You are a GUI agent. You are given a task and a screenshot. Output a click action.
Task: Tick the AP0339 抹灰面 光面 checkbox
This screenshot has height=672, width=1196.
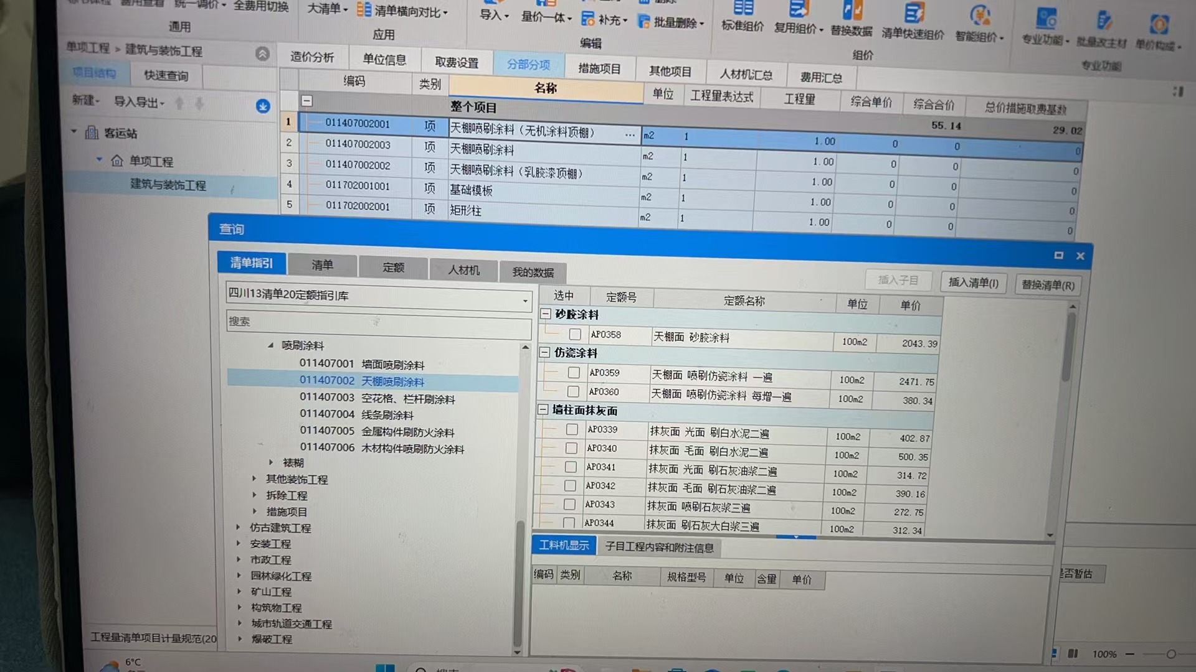point(572,429)
